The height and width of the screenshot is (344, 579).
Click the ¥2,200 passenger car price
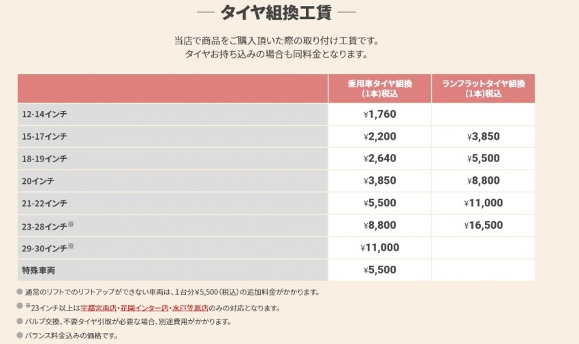[x=379, y=136]
